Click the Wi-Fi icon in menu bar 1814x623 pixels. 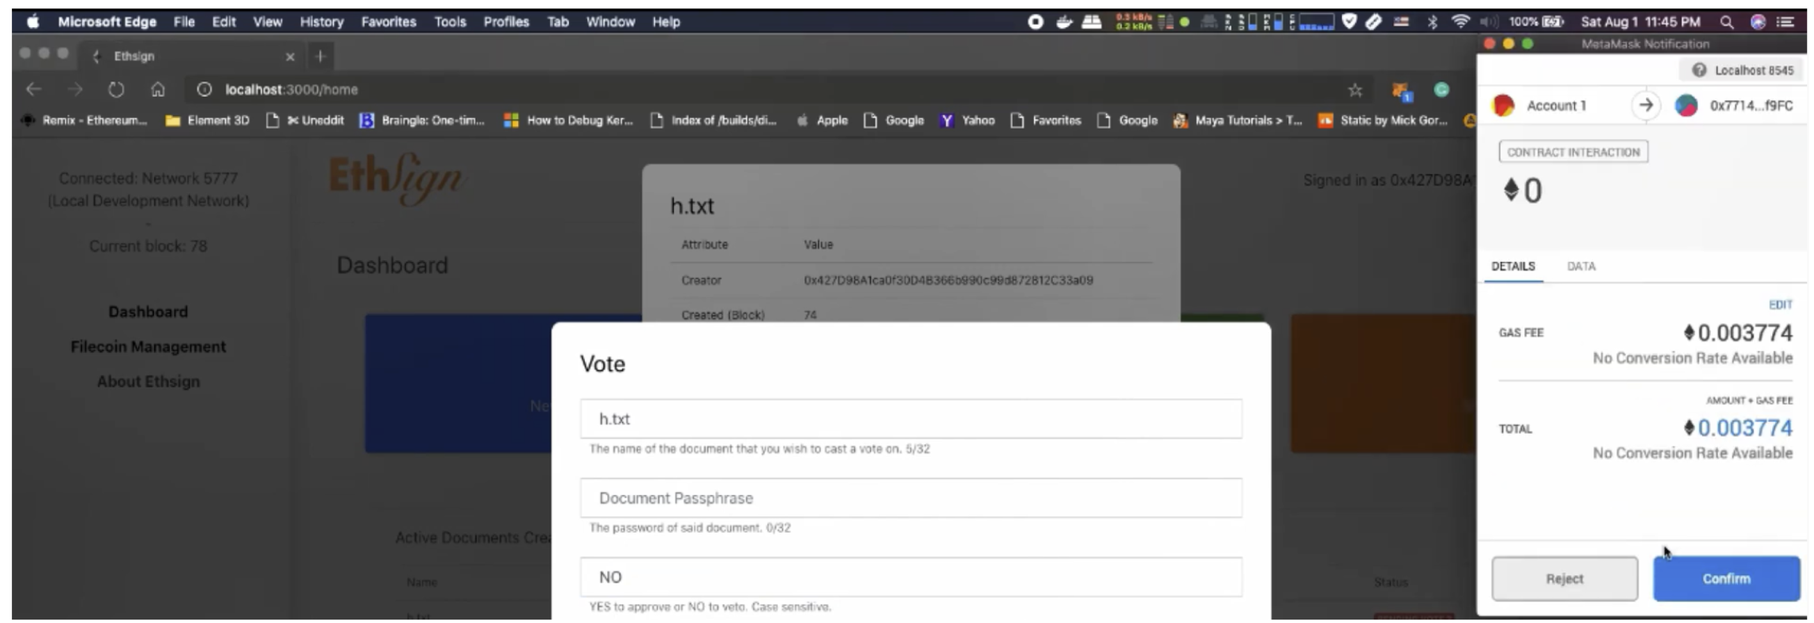coord(1461,22)
